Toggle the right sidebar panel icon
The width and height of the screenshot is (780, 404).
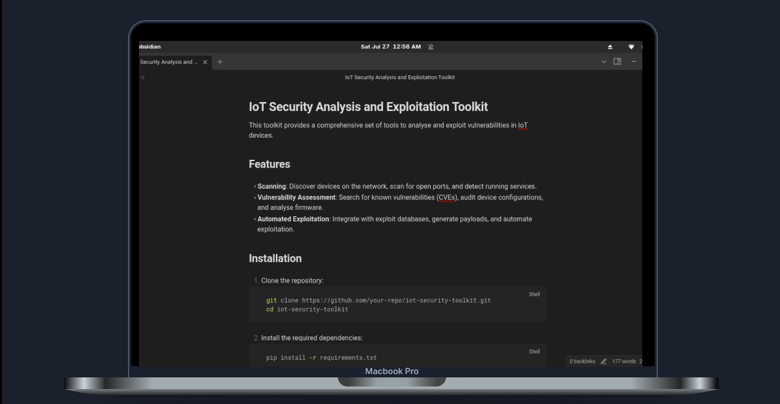(x=618, y=62)
